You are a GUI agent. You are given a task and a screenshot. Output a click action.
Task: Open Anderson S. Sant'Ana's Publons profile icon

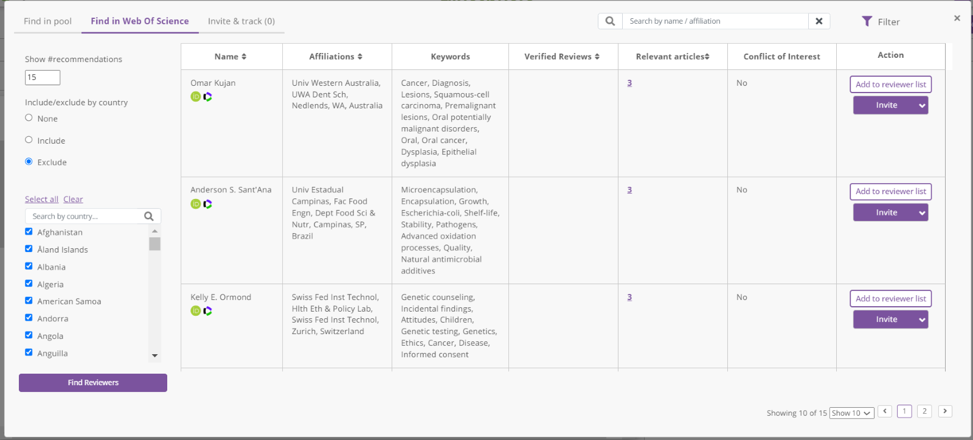click(x=207, y=204)
